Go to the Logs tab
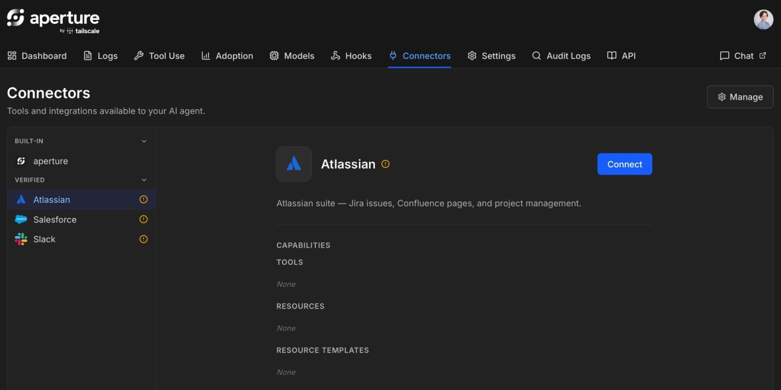The width and height of the screenshot is (781, 390). click(x=101, y=56)
